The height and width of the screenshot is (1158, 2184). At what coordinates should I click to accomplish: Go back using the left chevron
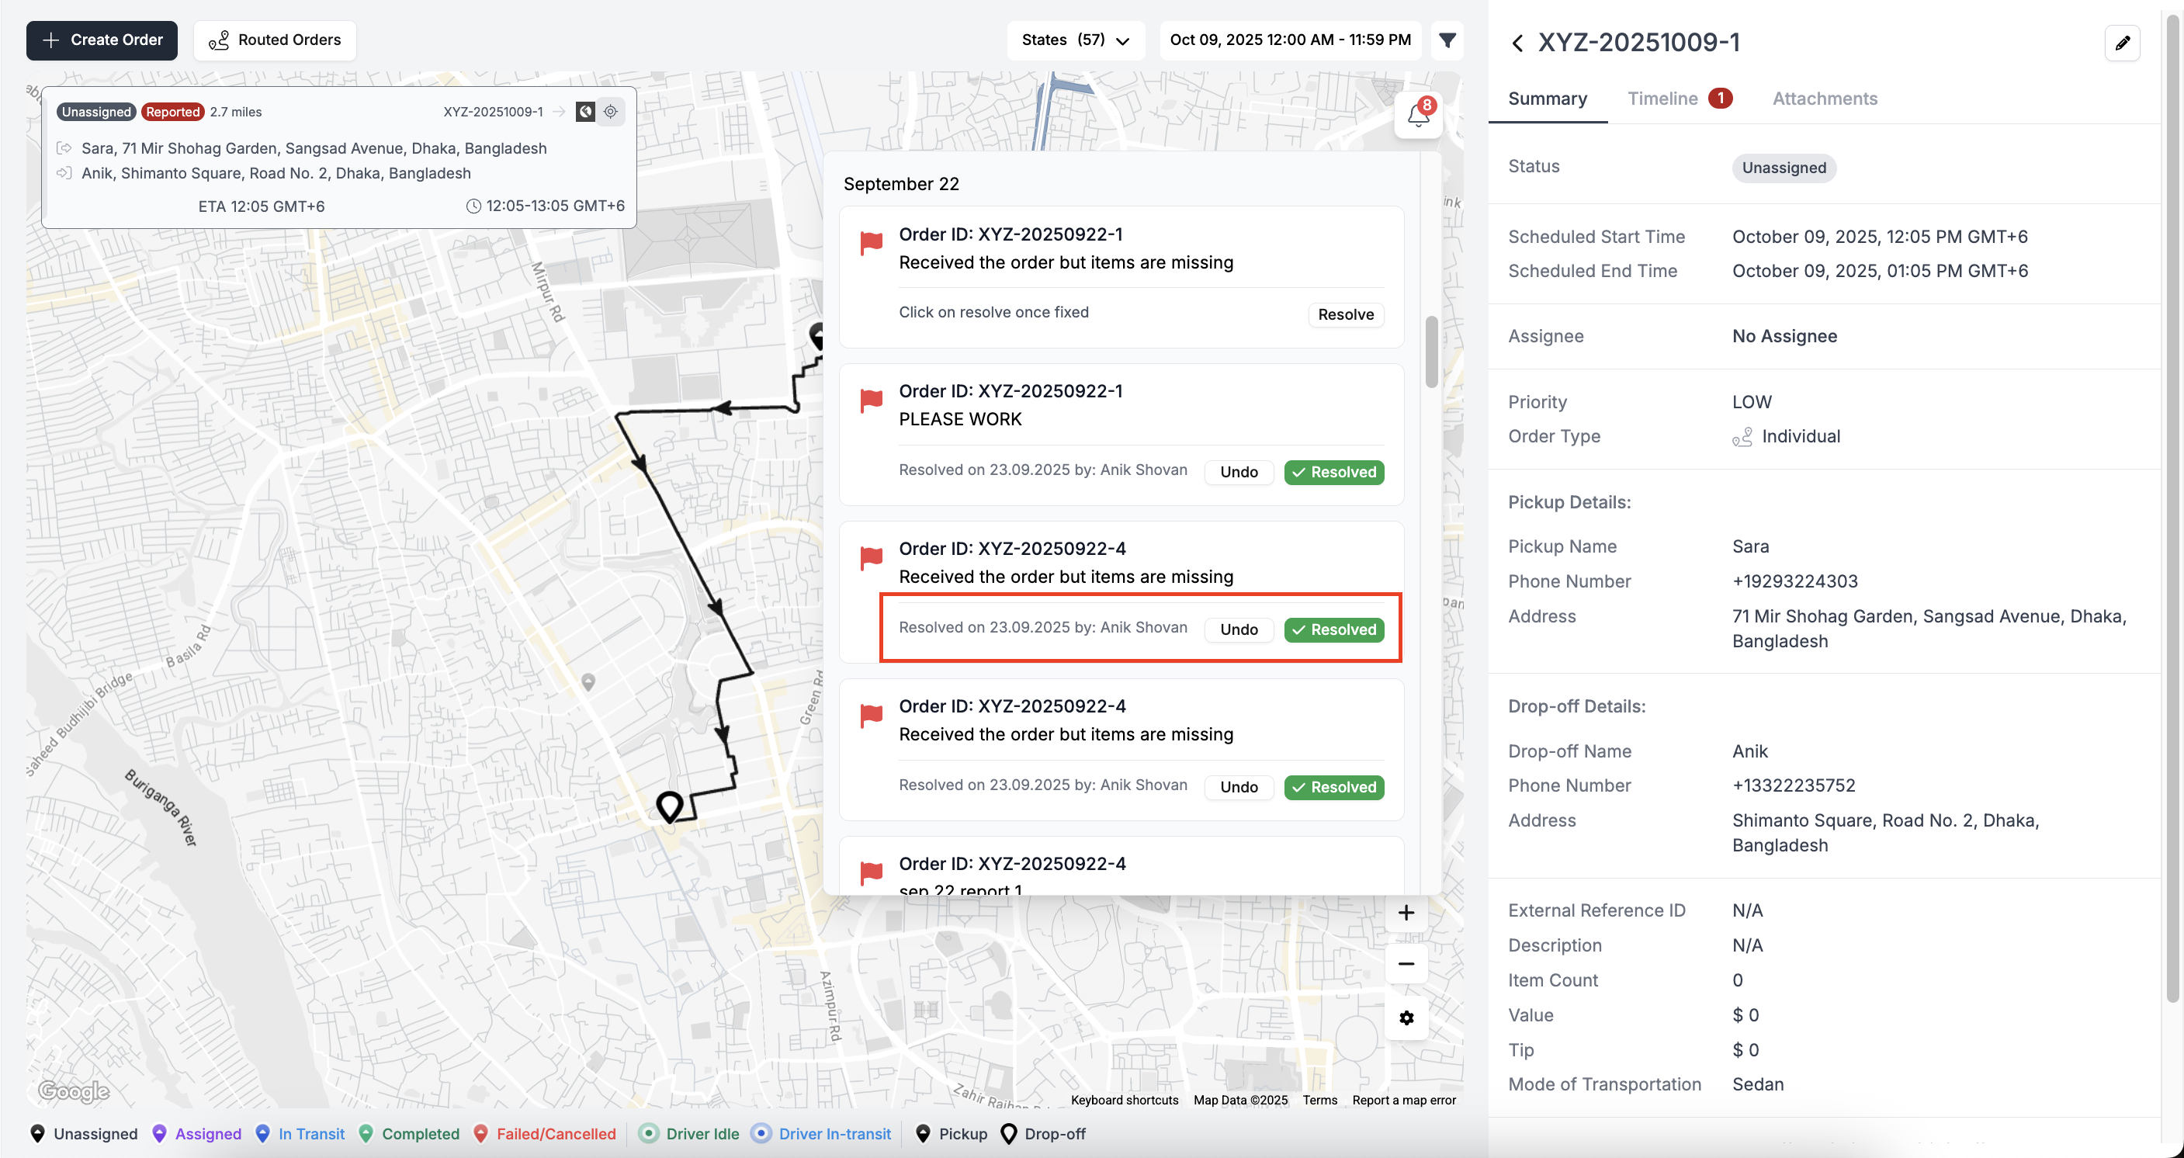pyautogui.click(x=1517, y=43)
